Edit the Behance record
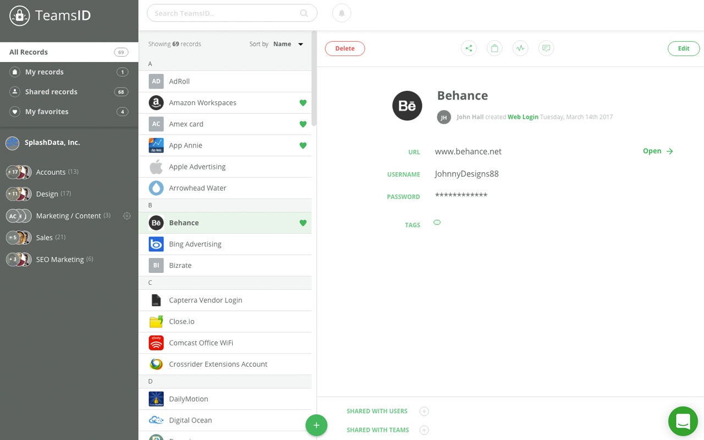Screen dimensions: 704x440 [x=684, y=48]
